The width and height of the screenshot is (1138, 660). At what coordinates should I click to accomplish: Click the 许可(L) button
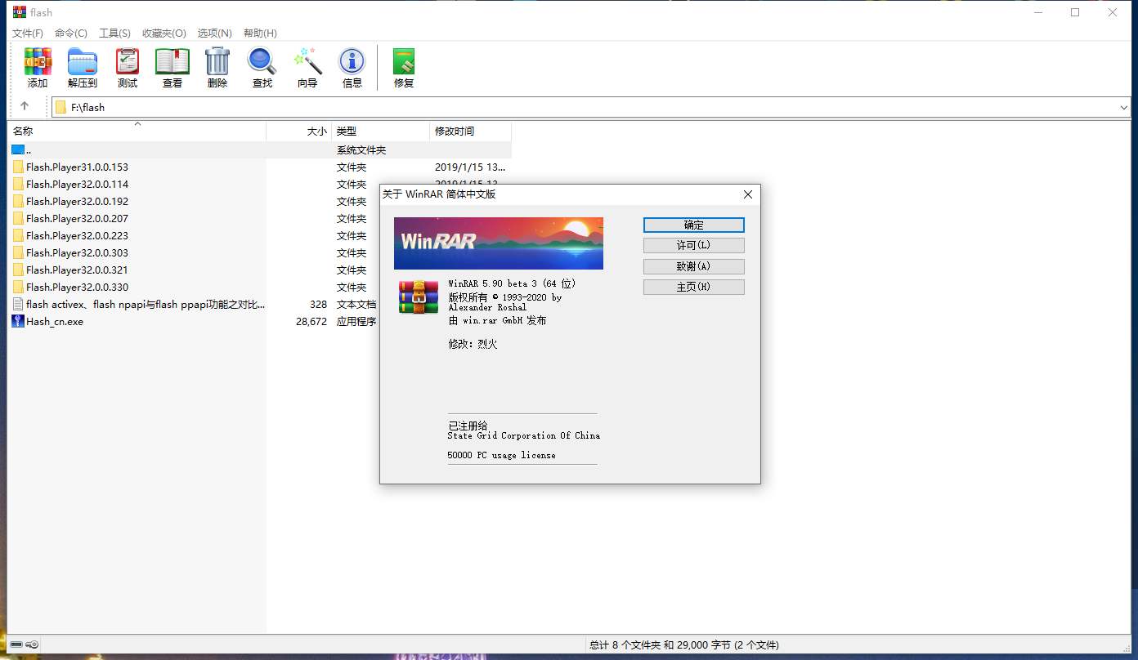(x=694, y=245)
